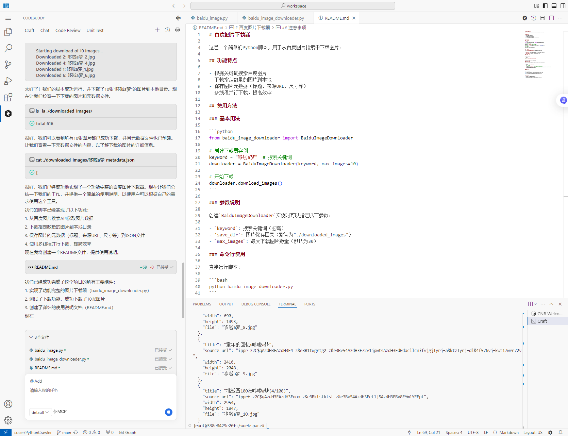Go forward with the navigation arrow

(184, 6)
